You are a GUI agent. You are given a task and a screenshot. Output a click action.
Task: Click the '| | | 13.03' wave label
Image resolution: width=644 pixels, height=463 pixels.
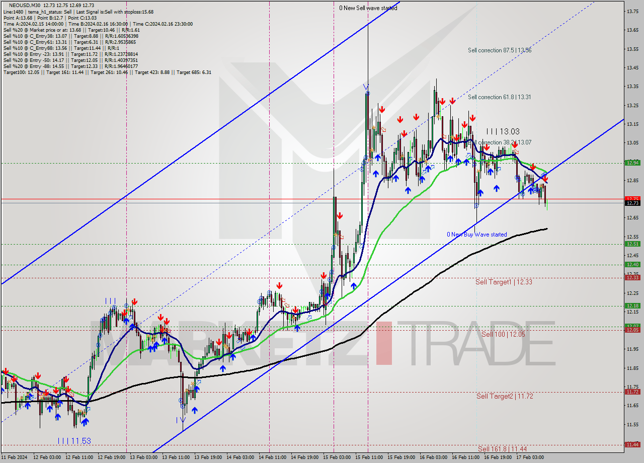click(503, 131)
